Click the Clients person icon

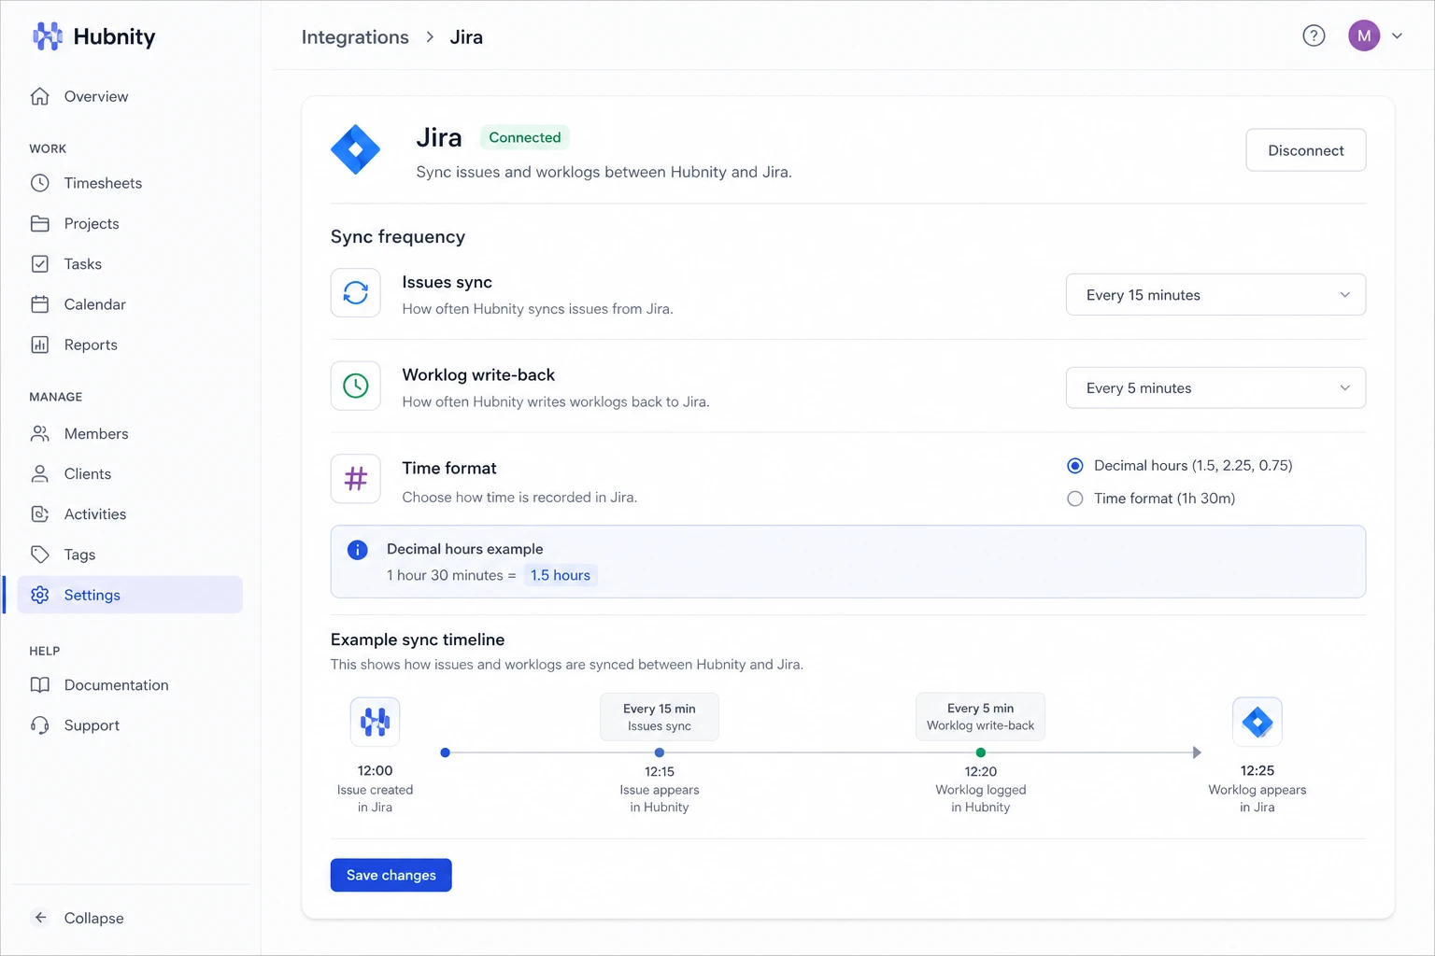click(39, 473)
